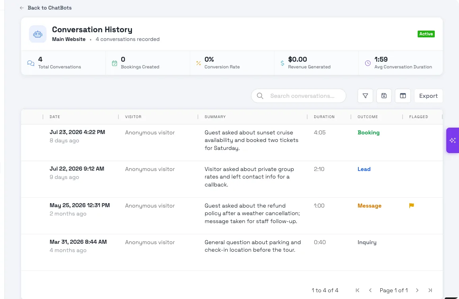This screenshot has width=459, height=299.
Task: Click the orange Message outcome label
Action: [x=370, y=206]
